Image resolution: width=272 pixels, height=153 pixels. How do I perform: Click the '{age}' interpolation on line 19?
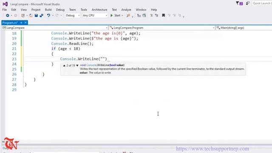click(126, 39)
